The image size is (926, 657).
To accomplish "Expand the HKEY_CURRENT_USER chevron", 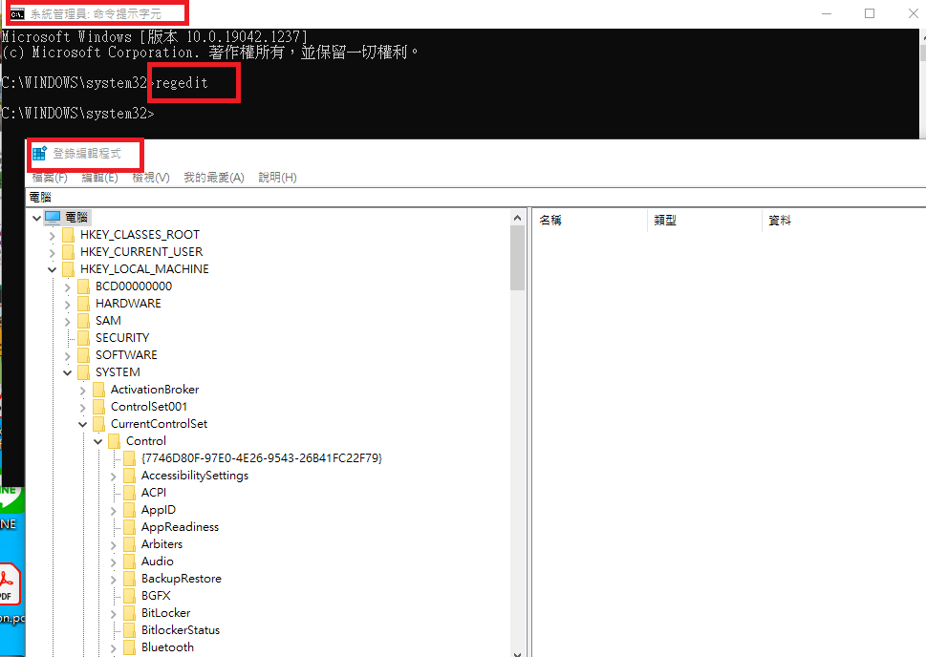I will 52,253.
